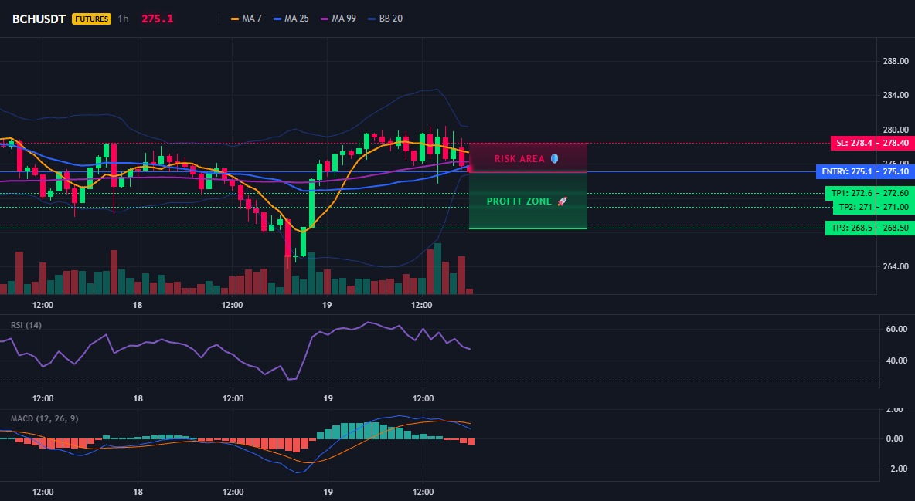Click the 40.00 value on RSI axis

pyautogui.click(x=896, y=361)
